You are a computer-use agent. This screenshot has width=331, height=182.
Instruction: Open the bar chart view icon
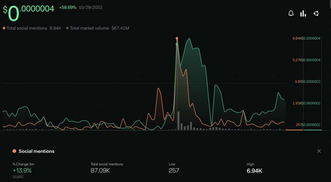click(x=303, y=14)
